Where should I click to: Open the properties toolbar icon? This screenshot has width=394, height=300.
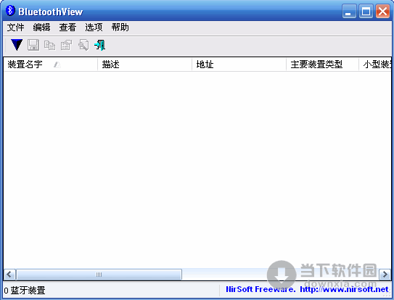tap(66, 45)
